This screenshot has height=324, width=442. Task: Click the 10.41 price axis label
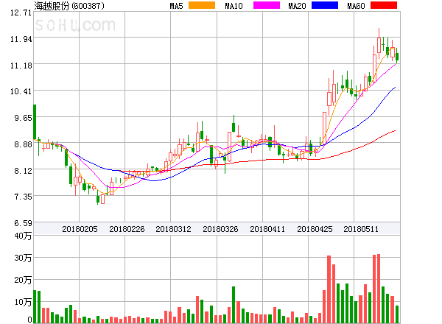[21, 91]
